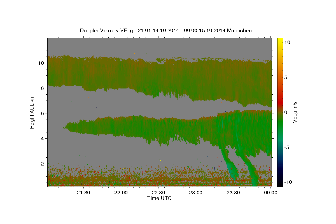Click the 21:30 time tick label
The height and width of the screenshot is (224, 336).
(83, 193)
